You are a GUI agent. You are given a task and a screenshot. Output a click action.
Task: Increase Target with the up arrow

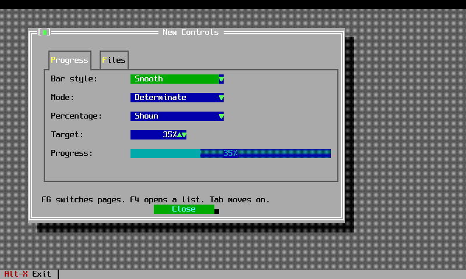179,135
